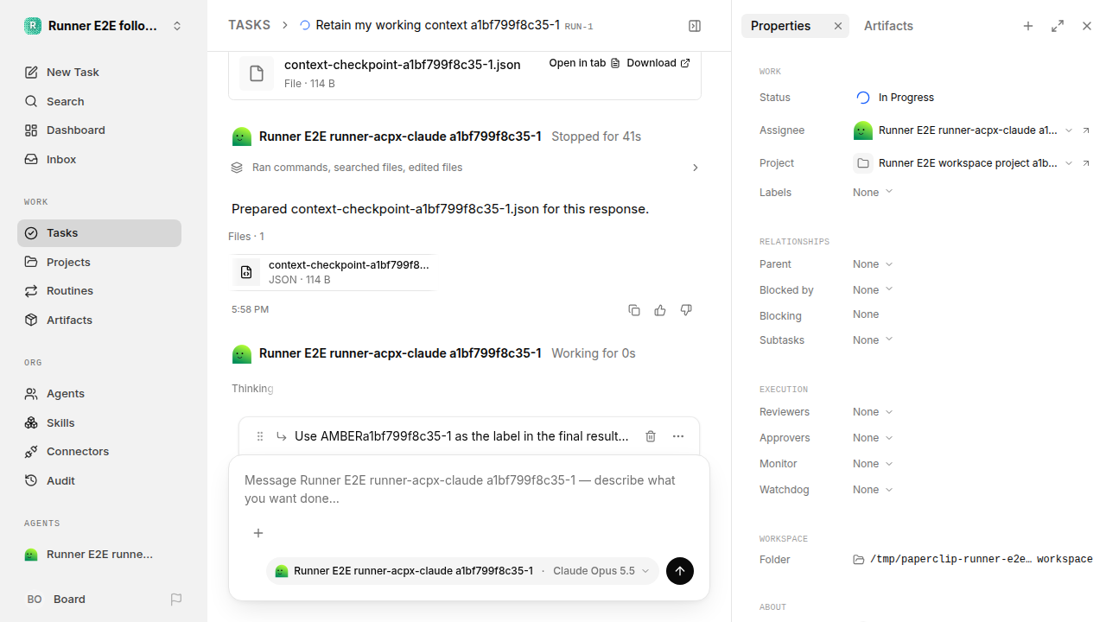Select Runner E2E runne... agent in sidebar
Screen dimensions: 1106x622
tap(99, 555)
